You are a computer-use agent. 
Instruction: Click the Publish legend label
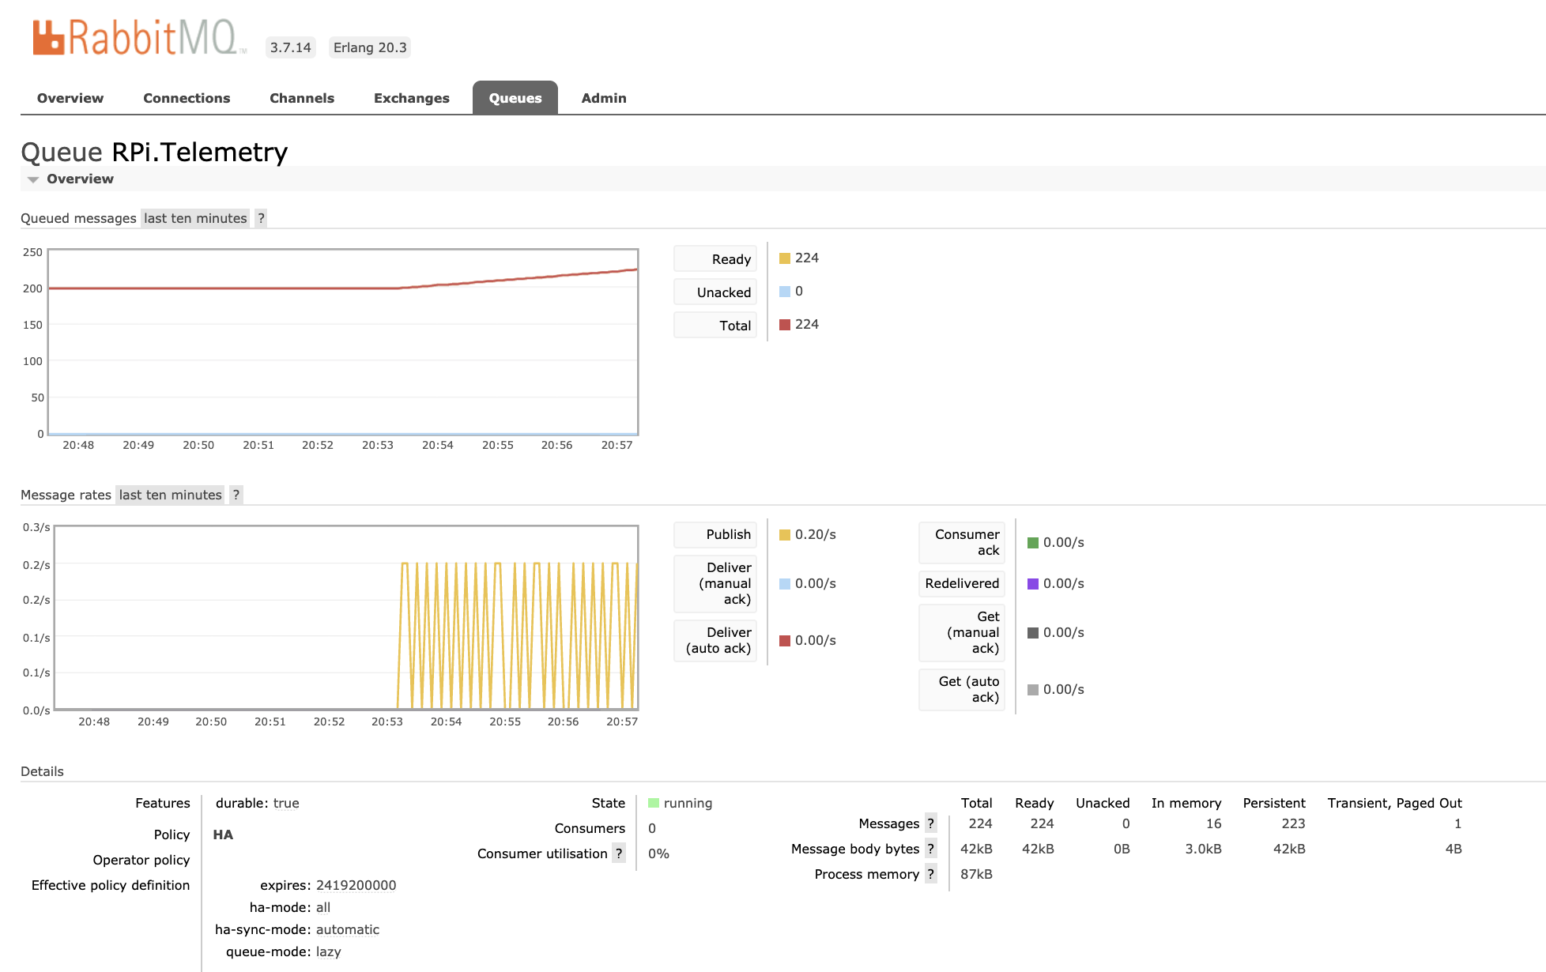coord(715,534)
